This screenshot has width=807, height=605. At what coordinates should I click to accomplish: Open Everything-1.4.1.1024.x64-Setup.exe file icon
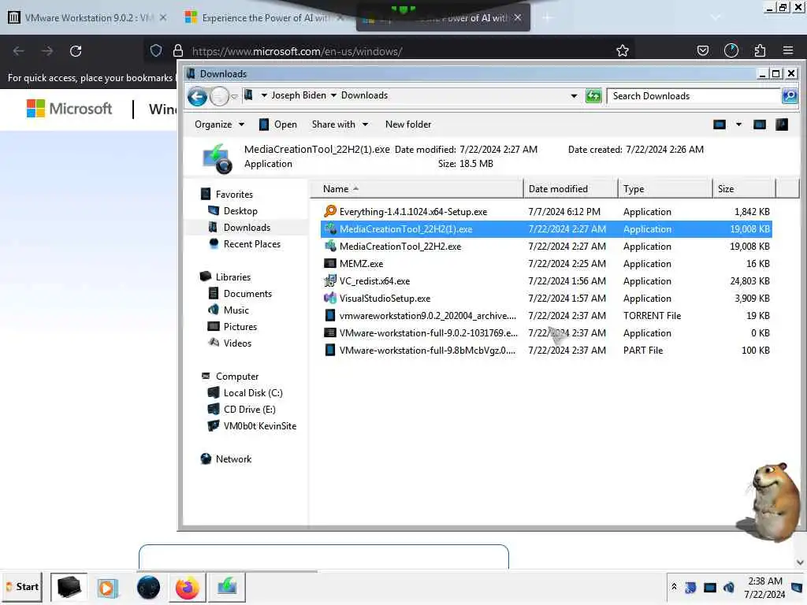tap(330, 211)
